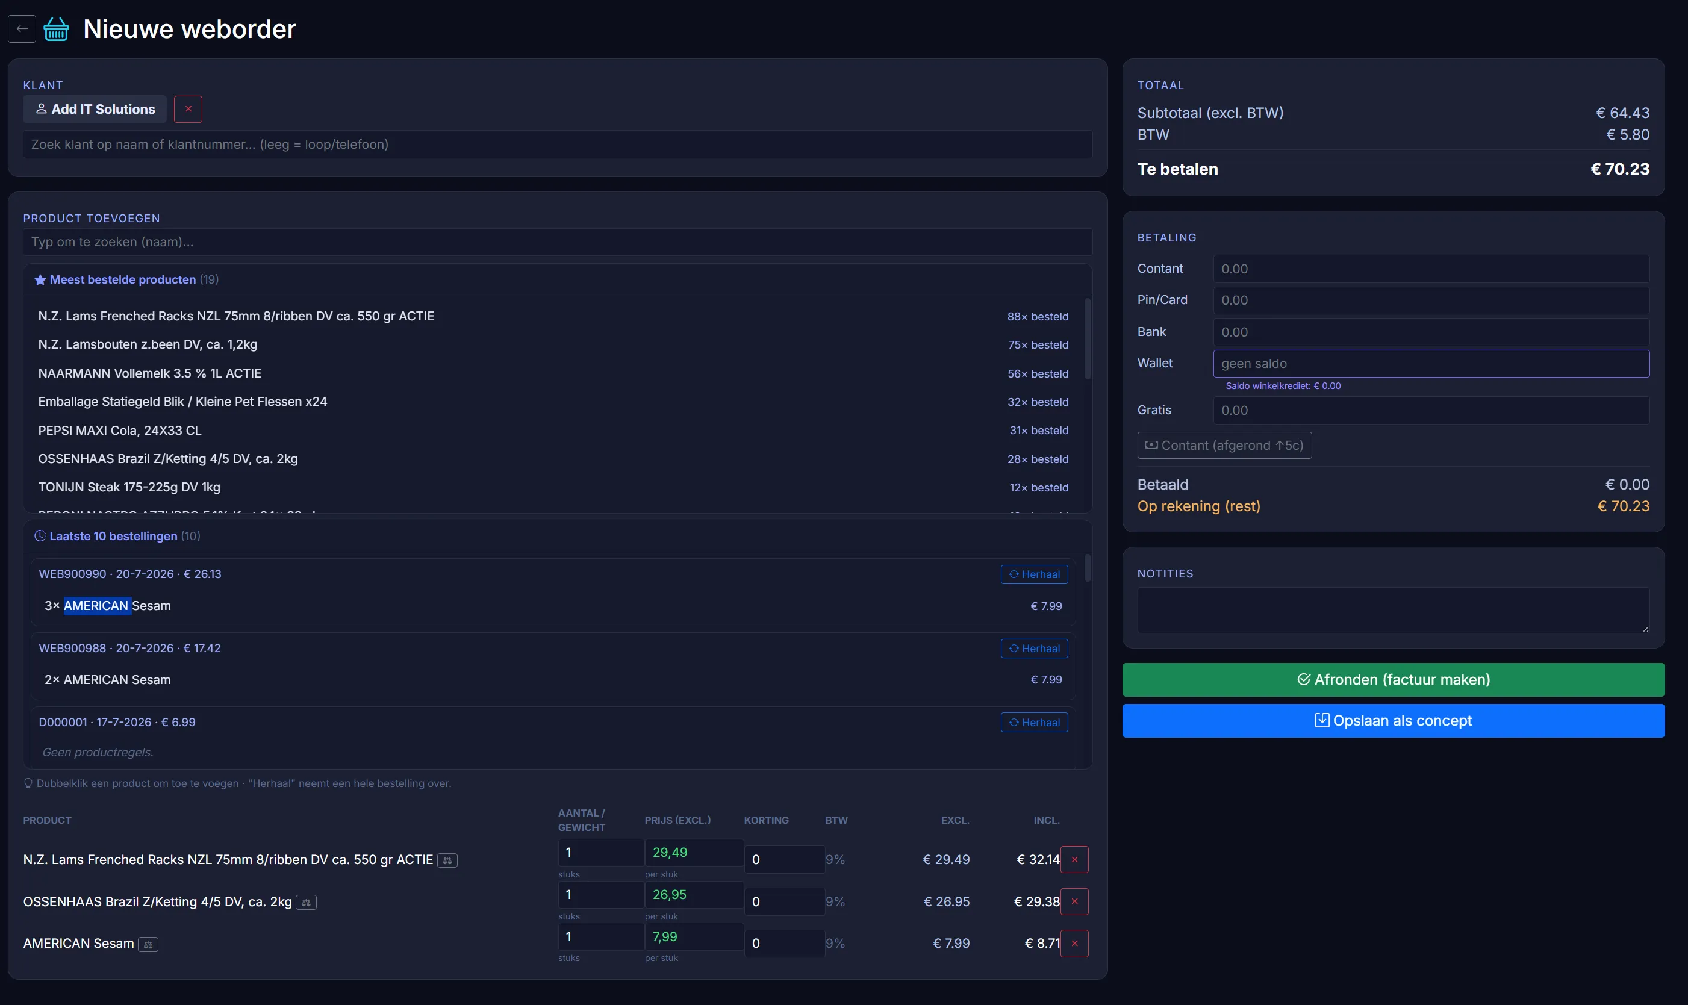Click Saldo winkelkrediet: € 0.00 text
1688x1005 pixels.
1283,386
